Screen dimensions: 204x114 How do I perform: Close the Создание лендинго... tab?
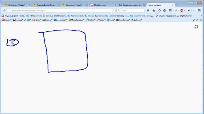(144, 5)
